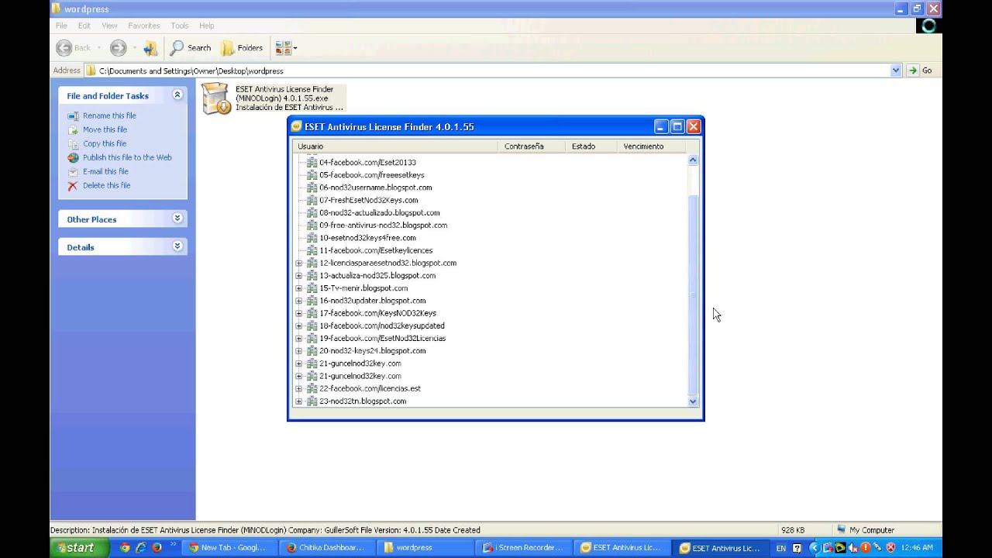The height and width of the screenshot is (558, 992).
Task: Sort by the Usuario column header
Action: point(395,146)
